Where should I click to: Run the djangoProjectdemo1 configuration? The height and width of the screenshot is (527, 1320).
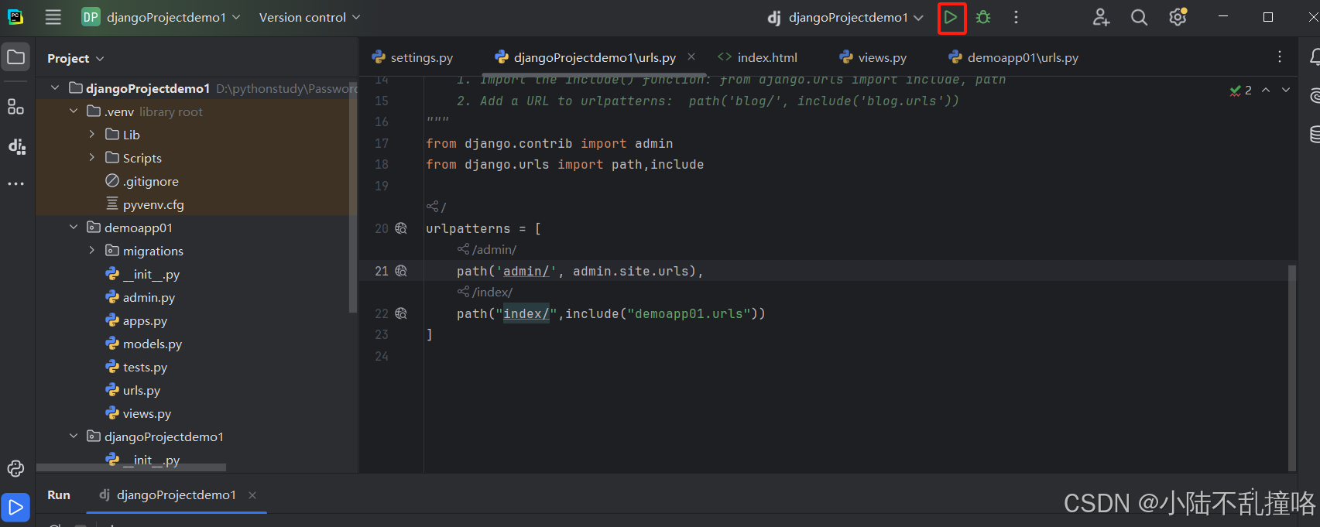951,17
